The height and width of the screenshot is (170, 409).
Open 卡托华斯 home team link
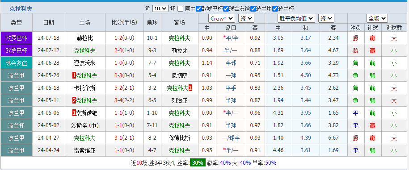[85, 88]
